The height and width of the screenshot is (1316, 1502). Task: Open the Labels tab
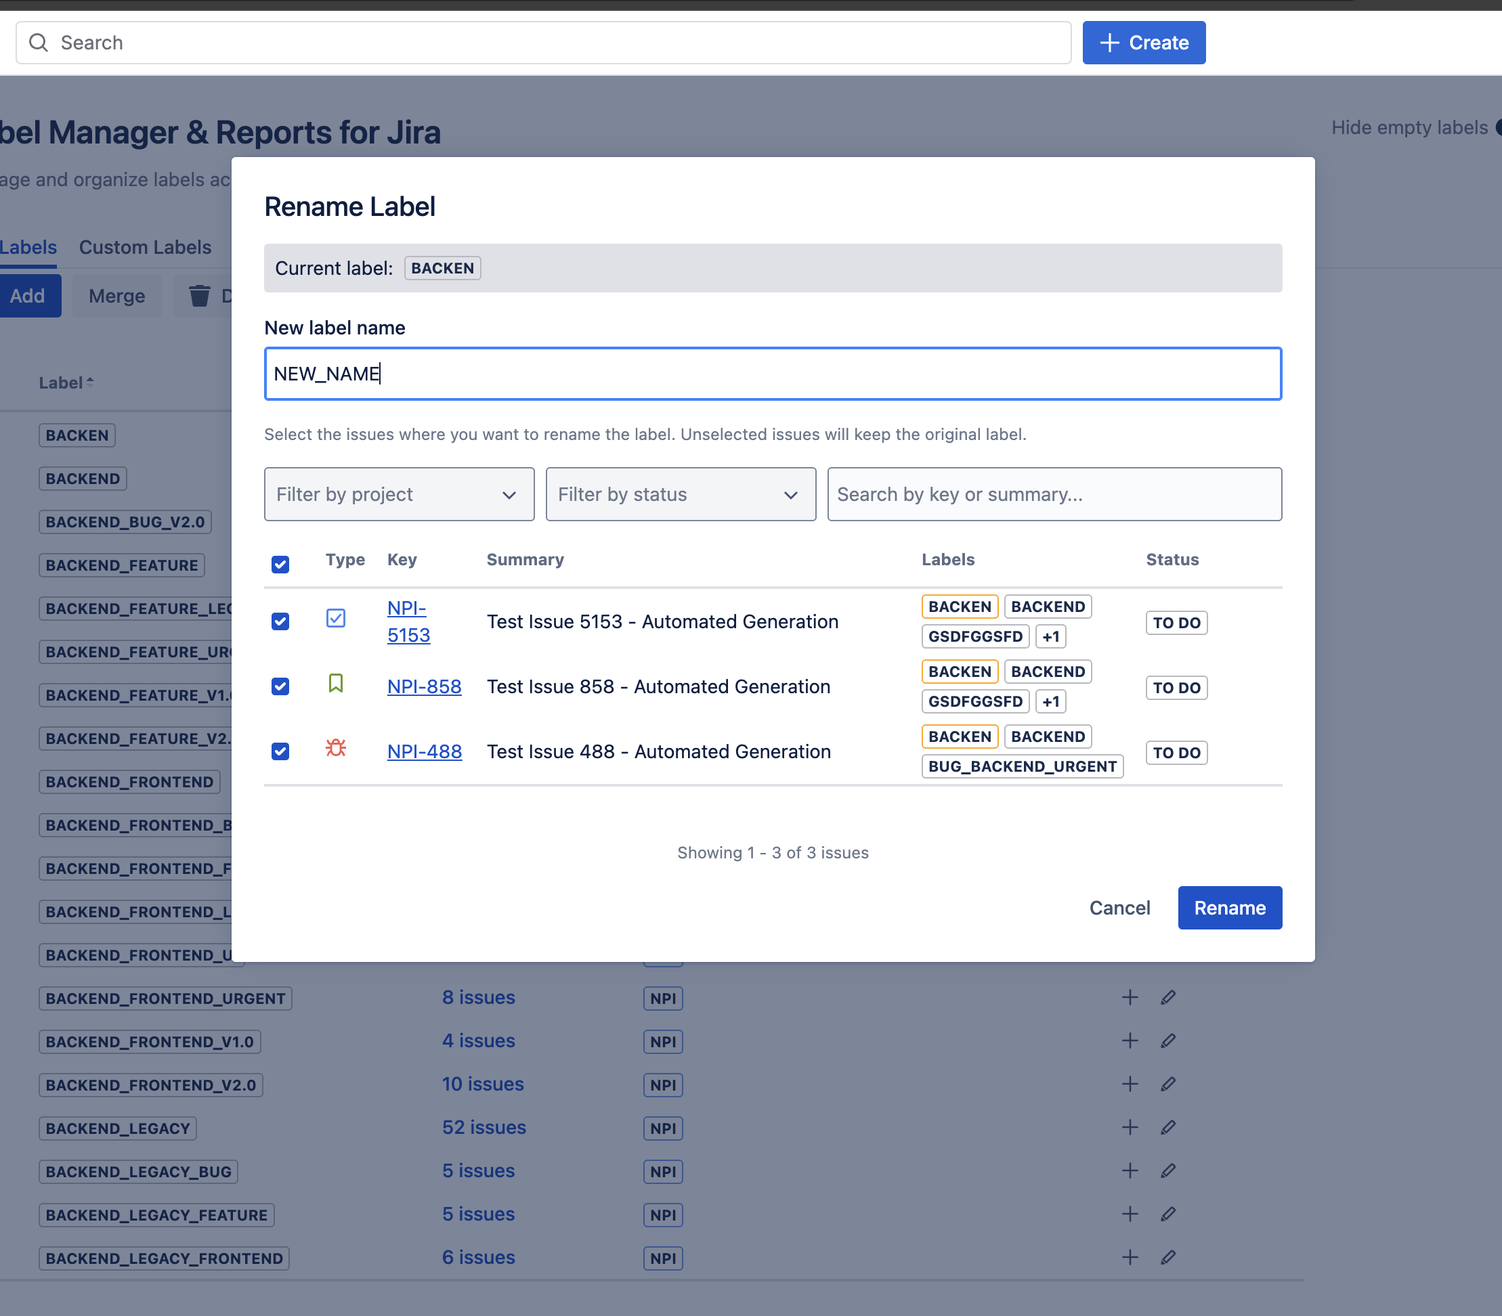tap(28, 246)
